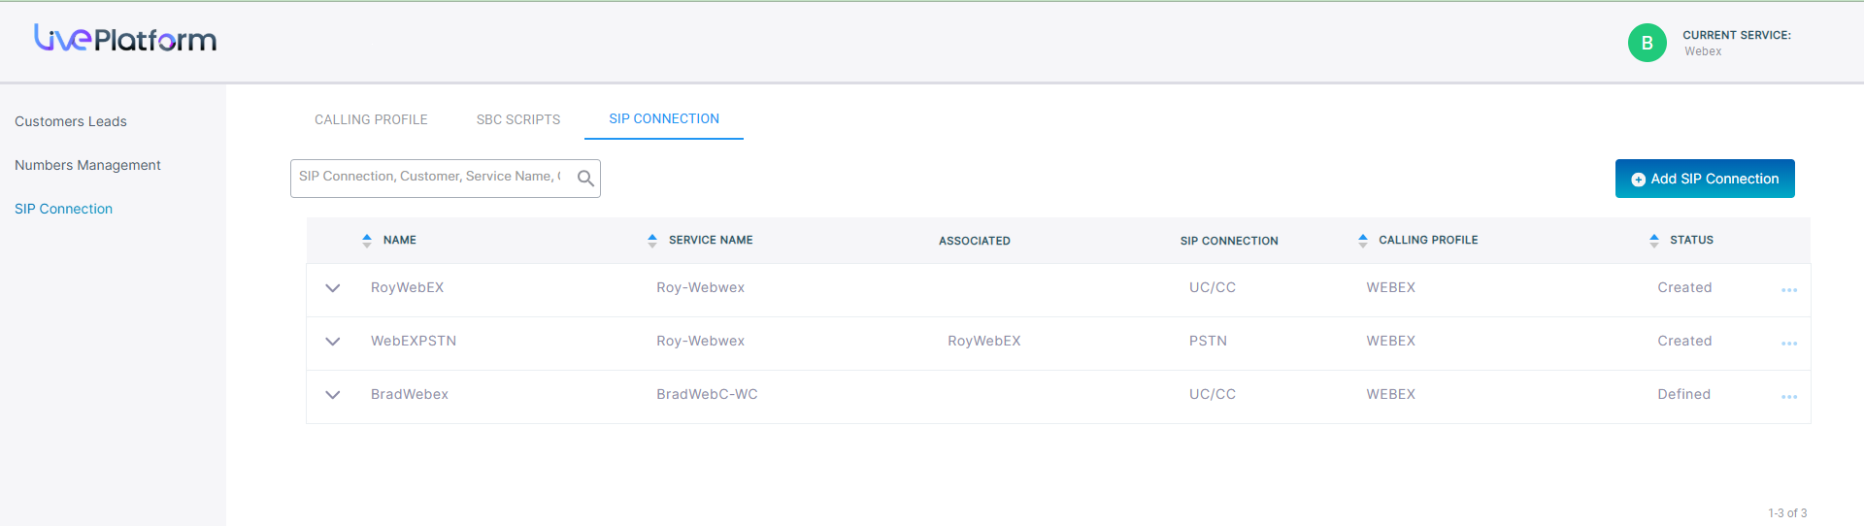Image resolution: width=1864 pixels, height=526 pixels.
Task: Open Customers Leads in the sidebar
Action: click(71, 121)
